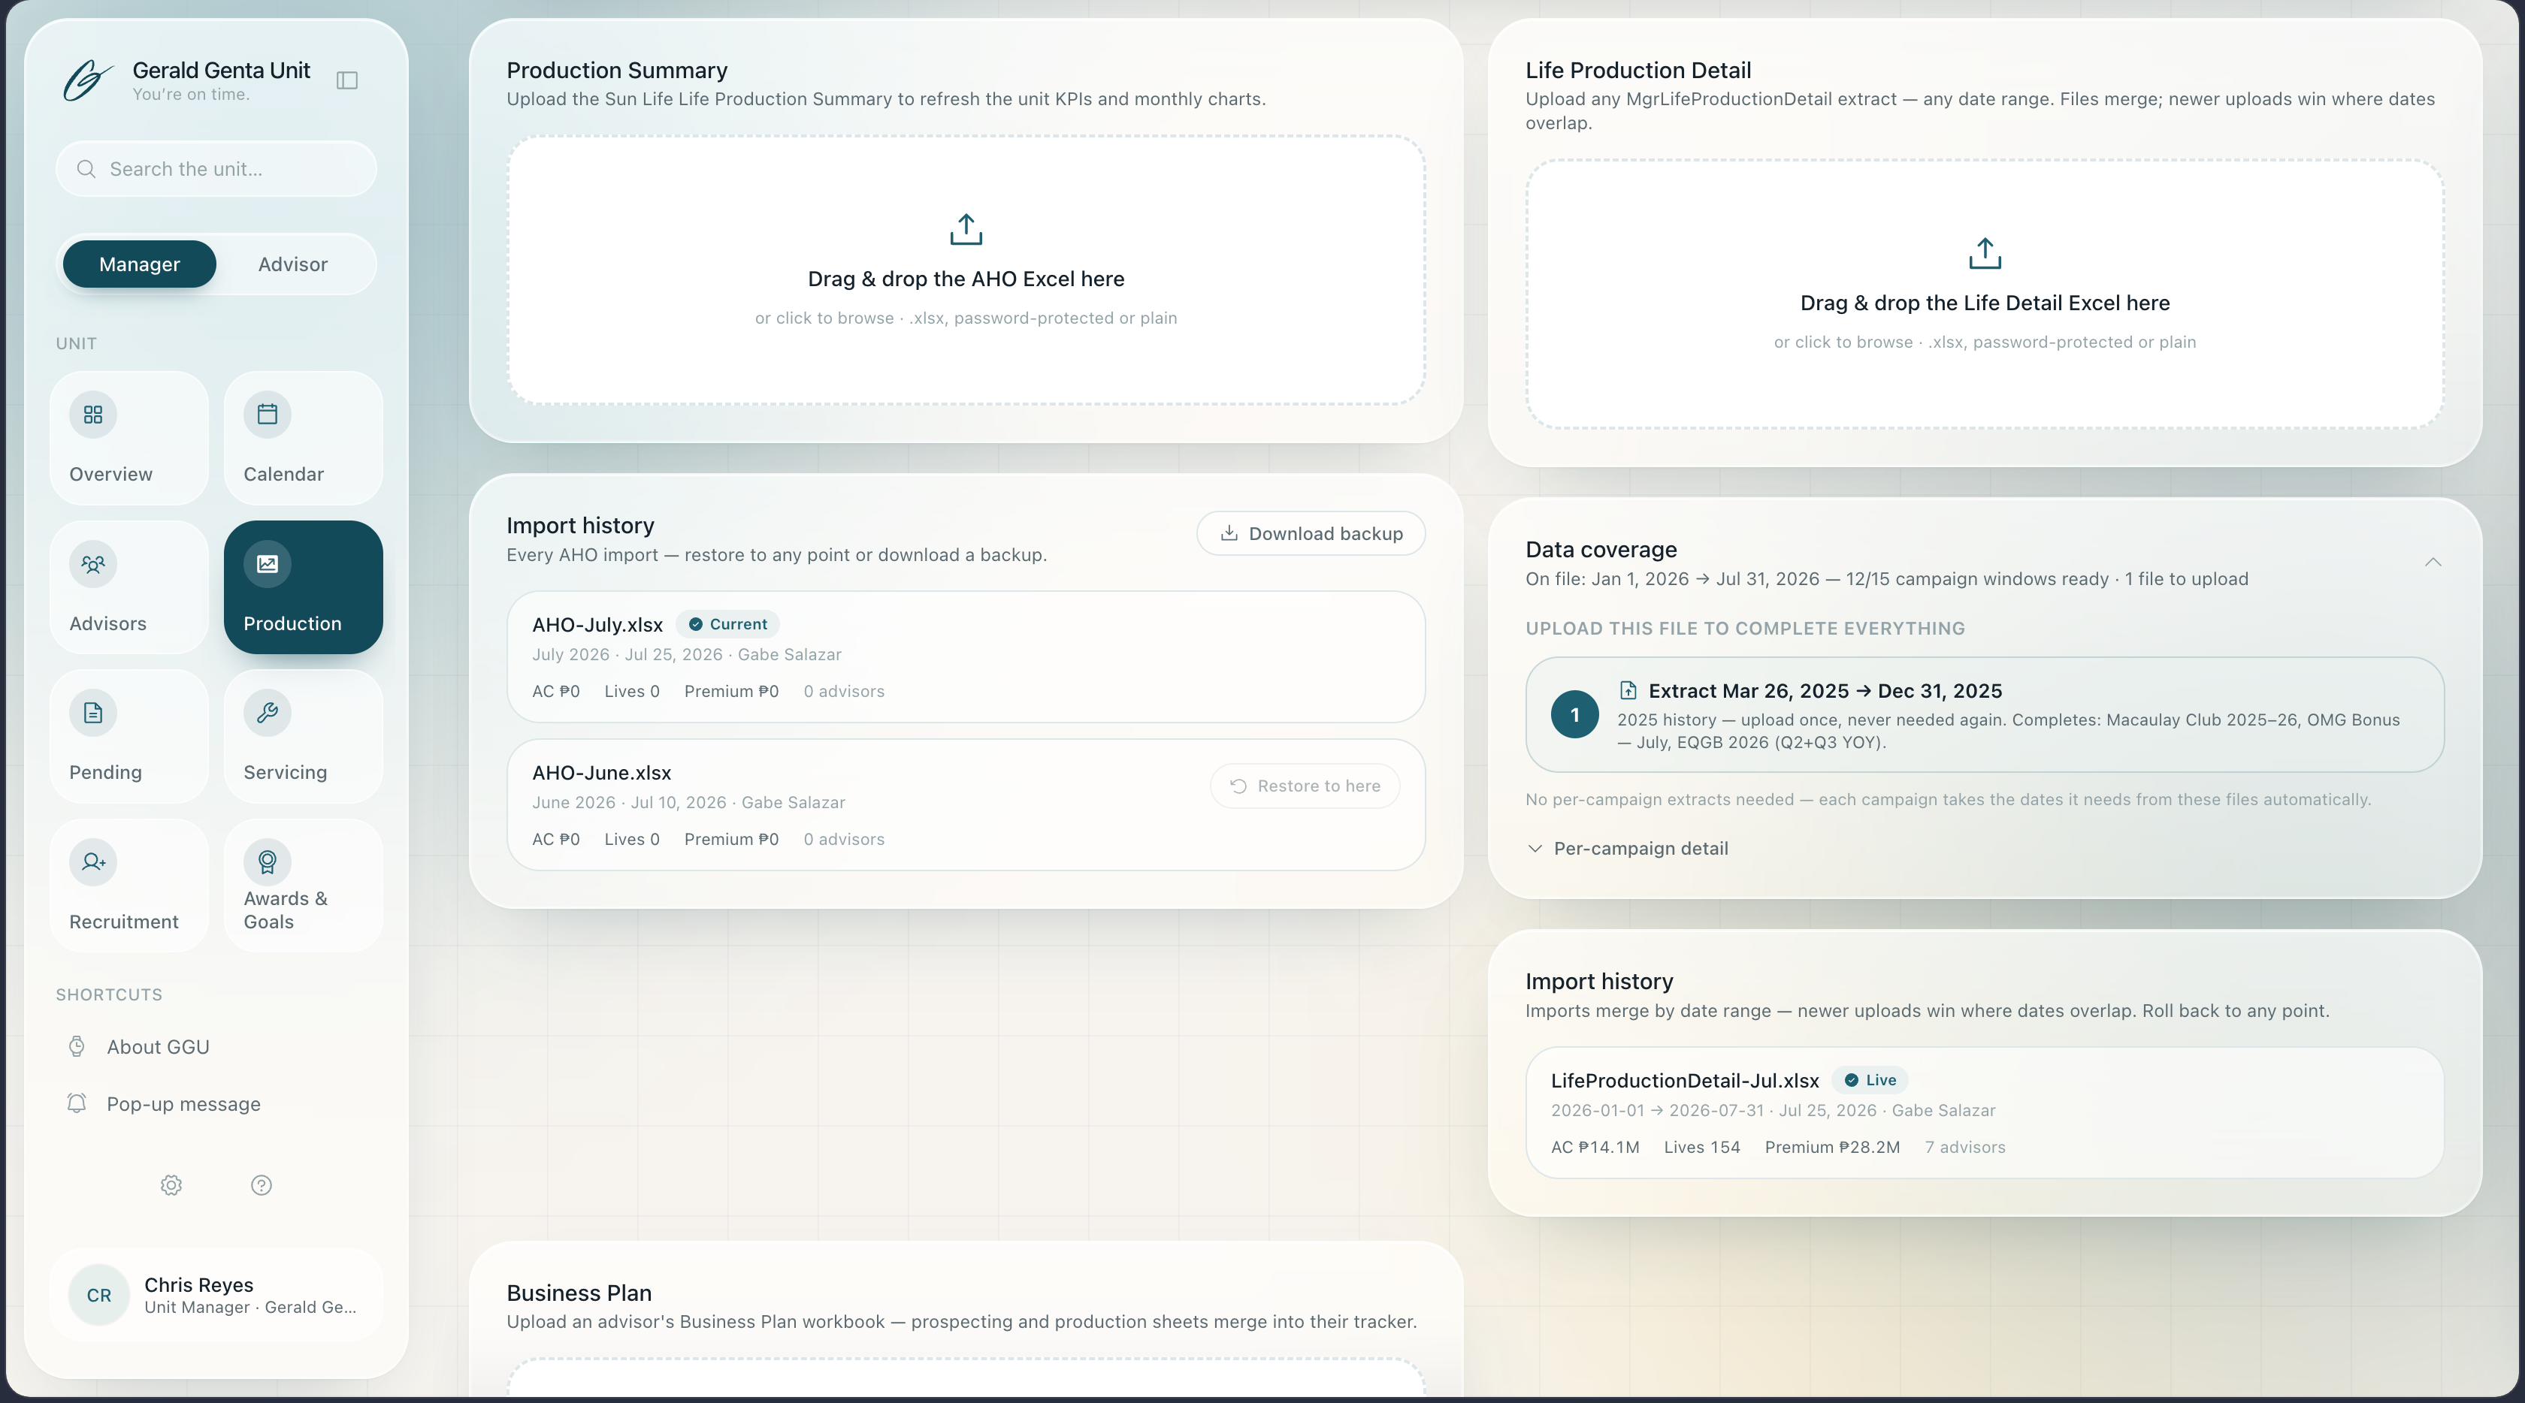Image resolution: width=2525 pixels, height=1403 pixels.
Task: Open the Pop-up message shortcut
Action: [183, 1103]
